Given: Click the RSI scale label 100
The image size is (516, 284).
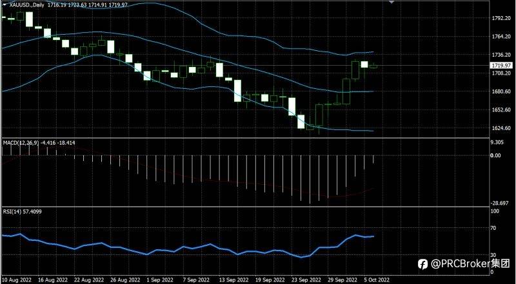Looking at the screenshot, I should click(x=495, y=212).
